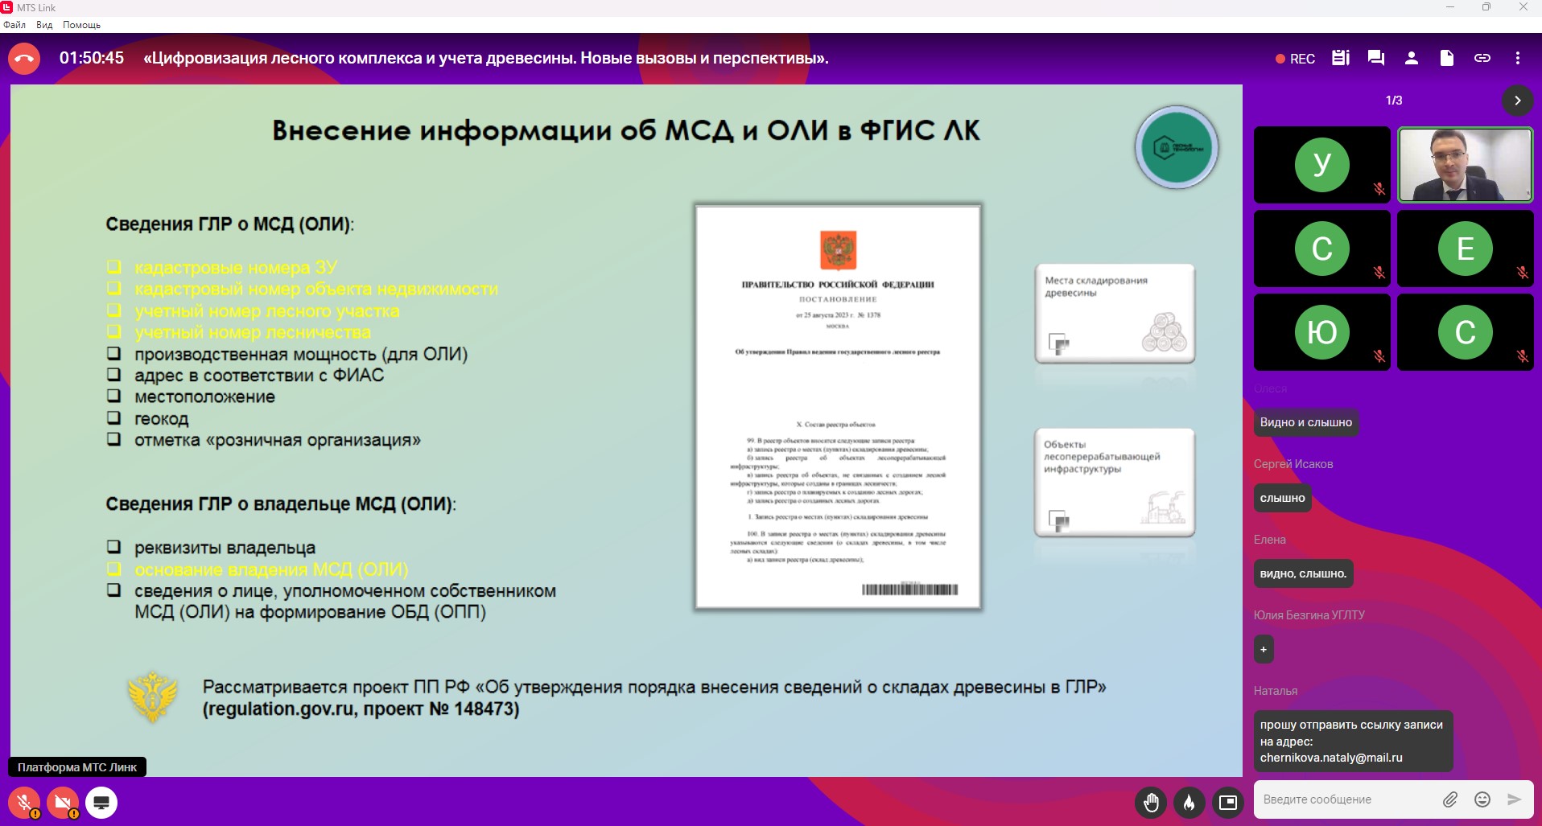Show the participants list icon
Image resolution: width=1542 pixels, height=826 pixels.
[1411, 58]
